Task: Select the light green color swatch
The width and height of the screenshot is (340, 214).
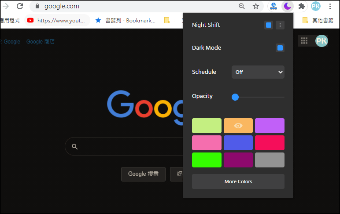Action: click(207, 126)
